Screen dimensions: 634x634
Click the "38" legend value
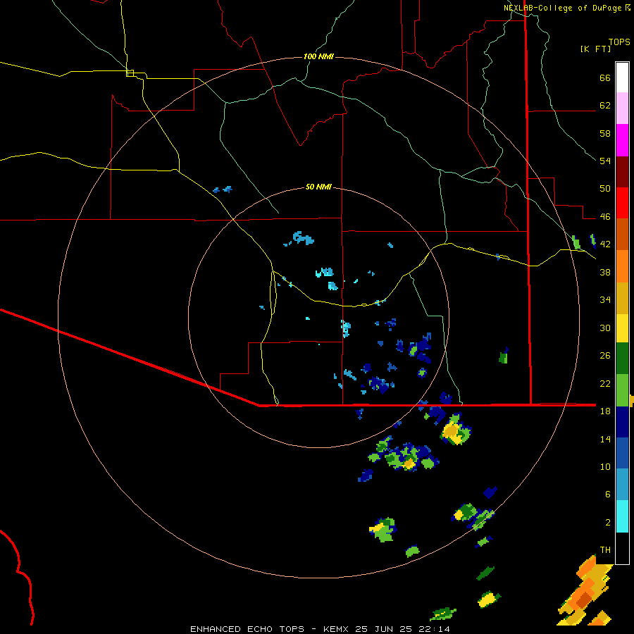click(605, 272)
